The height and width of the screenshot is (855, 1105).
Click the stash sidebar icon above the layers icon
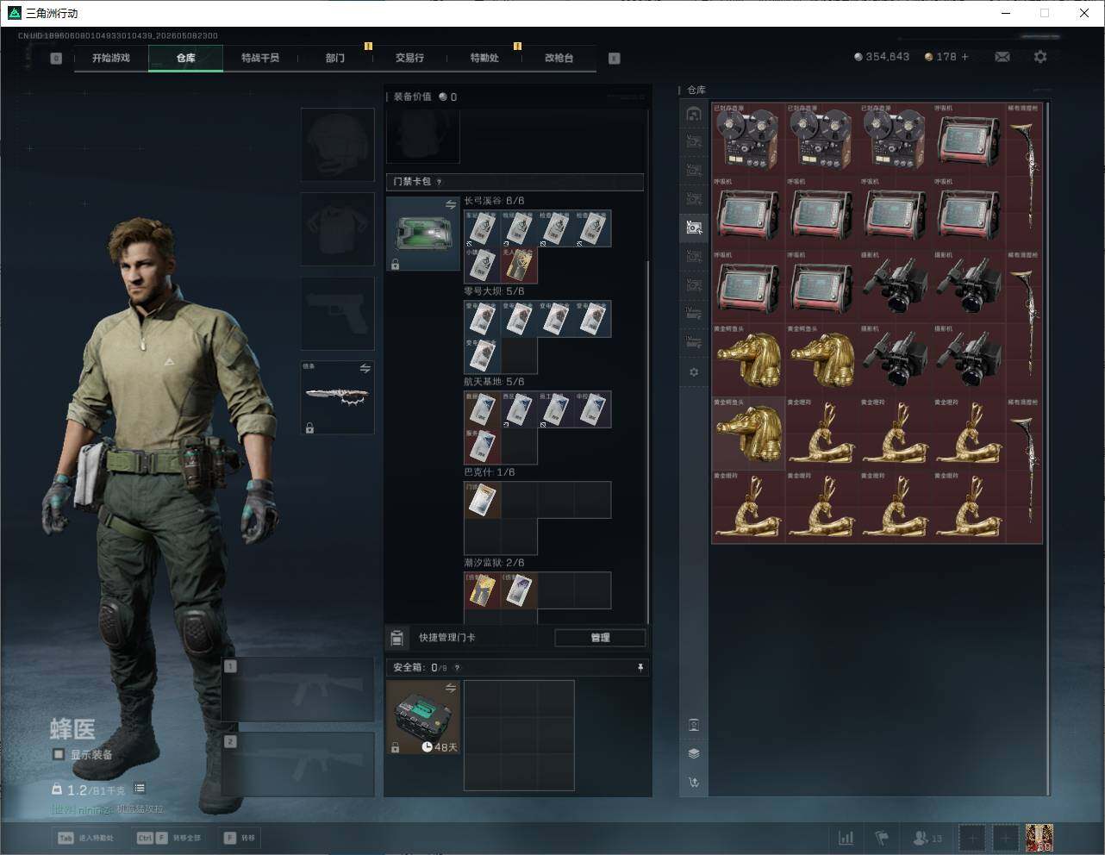pos(694,725)
